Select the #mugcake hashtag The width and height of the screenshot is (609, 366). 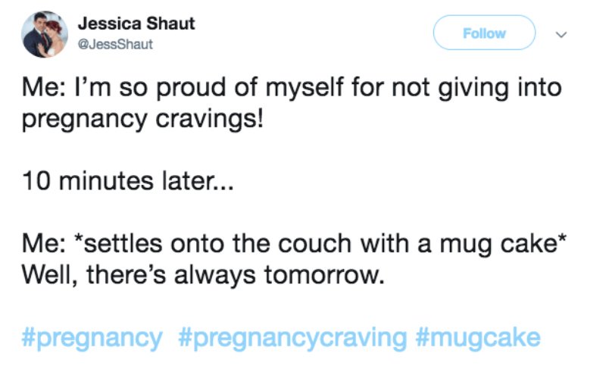pyautogui.click(x=478, y=339)
